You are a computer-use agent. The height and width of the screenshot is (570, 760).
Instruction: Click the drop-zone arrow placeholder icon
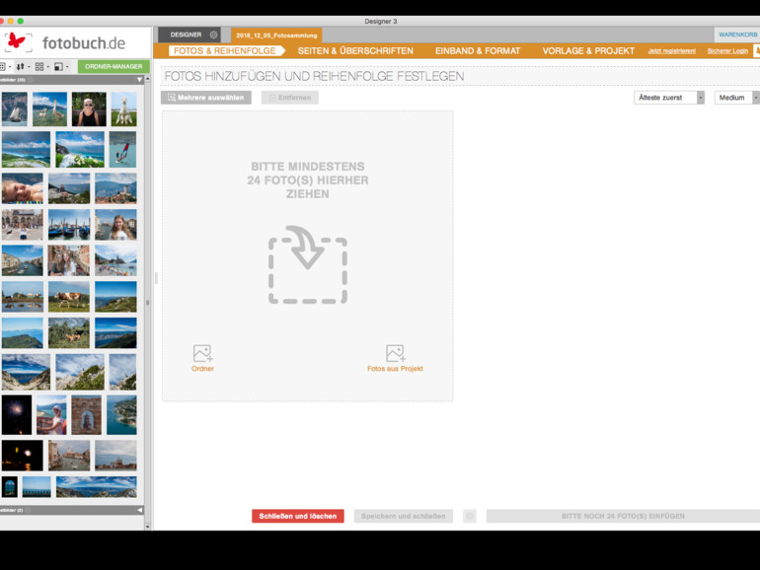point(308,265)
